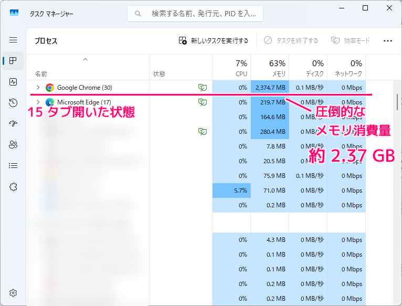Open the Services puzzle sidebar icon
Screen dimensions: 402x306
coord(13,187)
